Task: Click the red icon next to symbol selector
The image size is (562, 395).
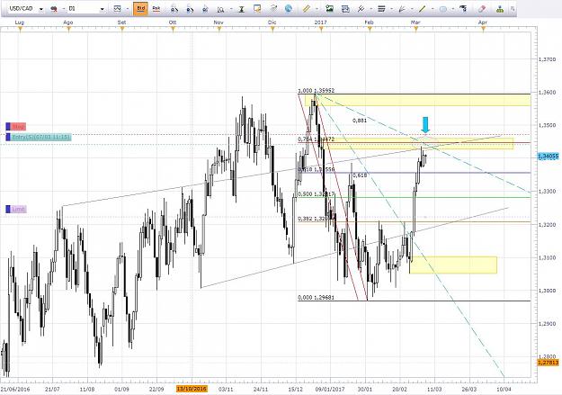Action: coord(54,9)
